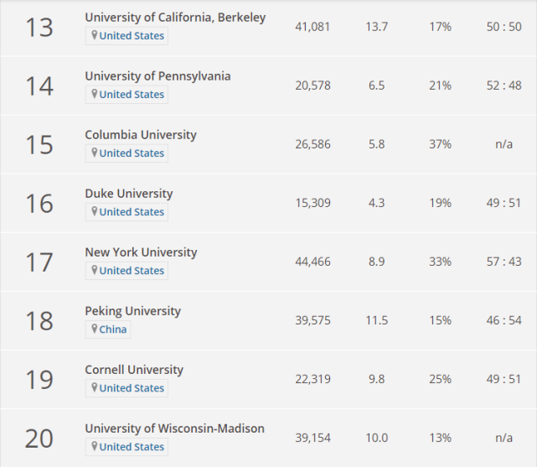Image resolution: width=537 pixels, height=467 pixels.
Task: Click rank number 18 in the list
Action: 39,320
